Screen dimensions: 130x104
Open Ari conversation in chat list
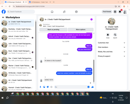click(17, 81)
